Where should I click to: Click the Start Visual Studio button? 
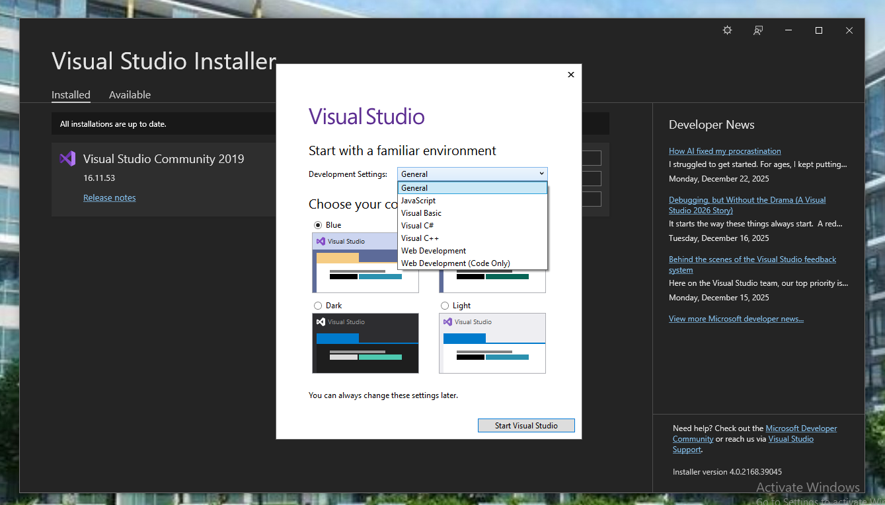coord(526,426)
